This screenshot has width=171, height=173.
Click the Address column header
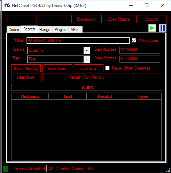pyautogui.click(x=30, y=96)
